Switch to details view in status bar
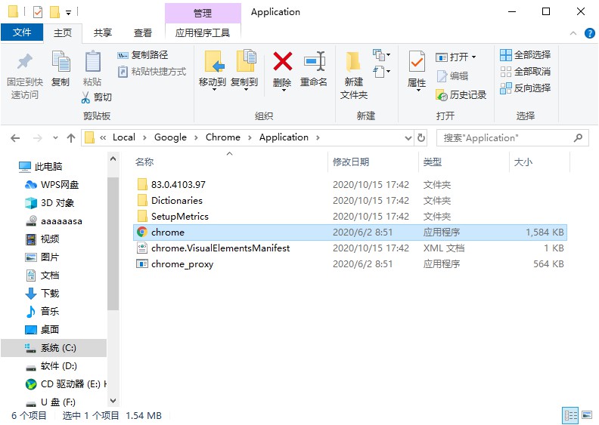The image size is (599, 425). (x=570, y=416)
